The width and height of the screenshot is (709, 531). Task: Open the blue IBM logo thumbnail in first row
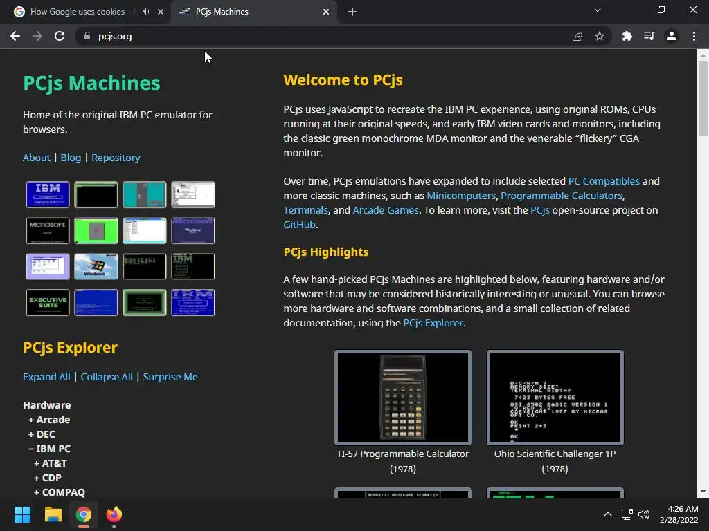pyautogui.click(x=48, y=194)
